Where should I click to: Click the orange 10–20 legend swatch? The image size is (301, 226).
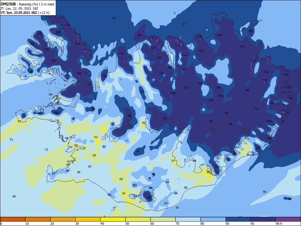[38, 219]
